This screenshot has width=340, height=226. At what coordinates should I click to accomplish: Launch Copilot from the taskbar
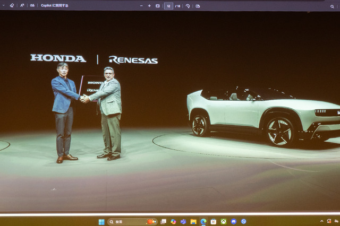tap(173, 221)
